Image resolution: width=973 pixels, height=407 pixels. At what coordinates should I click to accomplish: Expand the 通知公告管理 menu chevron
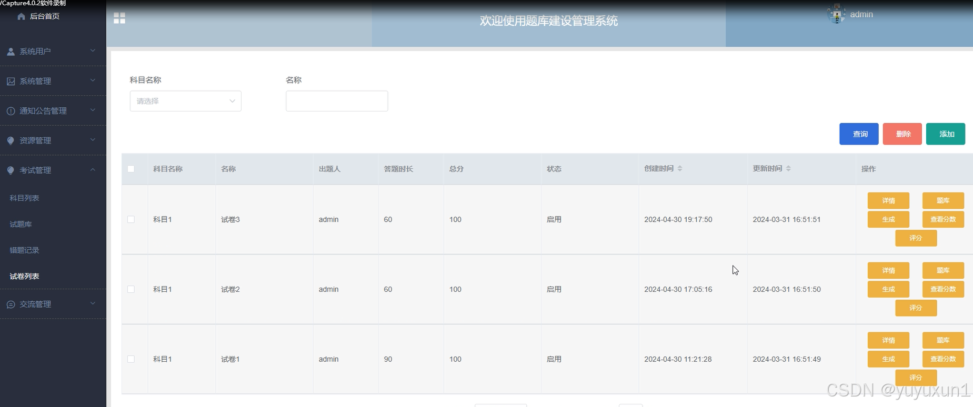pos(93,110)
